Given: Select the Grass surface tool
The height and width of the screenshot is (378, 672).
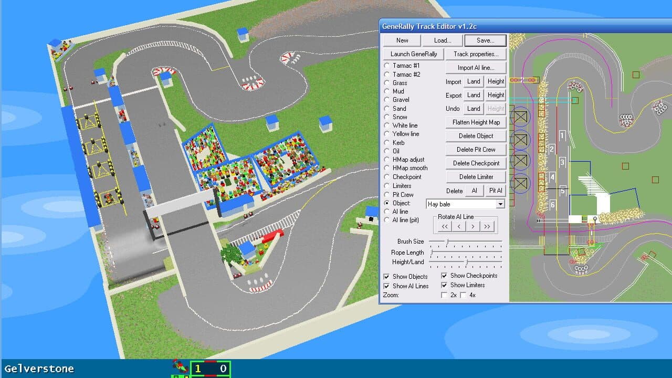Looking at the screenshot, I should (x=387, y=82).
